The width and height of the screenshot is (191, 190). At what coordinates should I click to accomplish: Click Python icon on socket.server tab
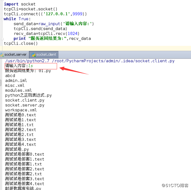click(x=2, y=55)
